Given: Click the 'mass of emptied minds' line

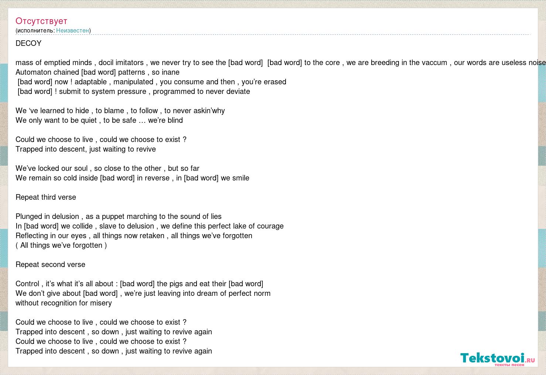Looking at the screenshot, I should point(281,62).
